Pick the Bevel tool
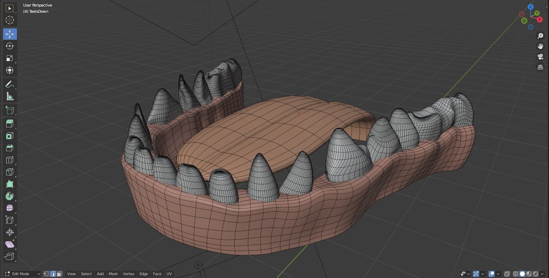Screen dimensions: 549x278 [x=10, y=148]
